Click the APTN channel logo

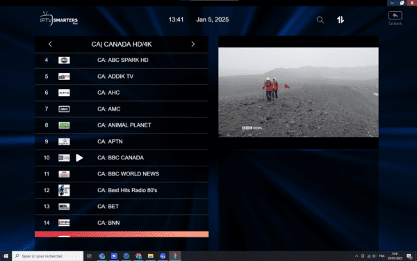pyautogui.click(x=64, y=141)
